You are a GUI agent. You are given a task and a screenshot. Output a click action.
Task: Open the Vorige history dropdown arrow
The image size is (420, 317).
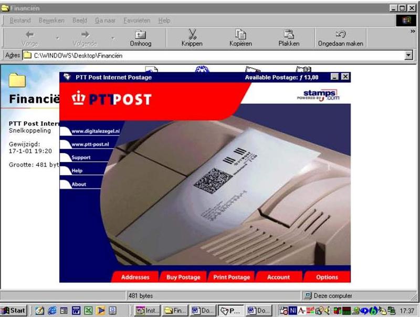pos(57,38)
